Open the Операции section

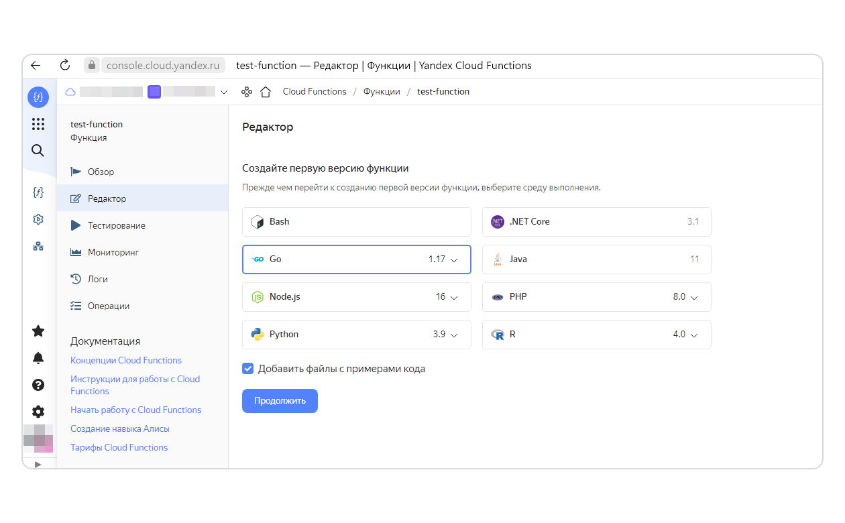(x=142, y=306)
